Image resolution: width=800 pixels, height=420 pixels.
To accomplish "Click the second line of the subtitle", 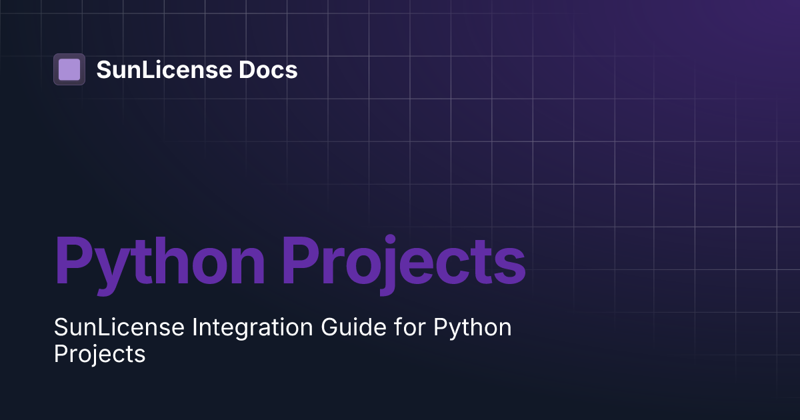I will coord(100,355).
